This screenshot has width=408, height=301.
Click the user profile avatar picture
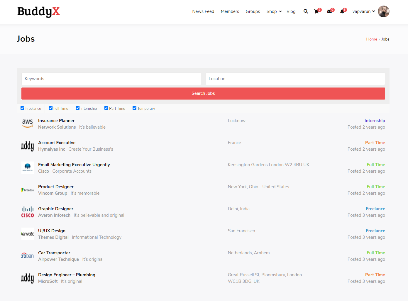pyautogui.click(x=383, y=11)
